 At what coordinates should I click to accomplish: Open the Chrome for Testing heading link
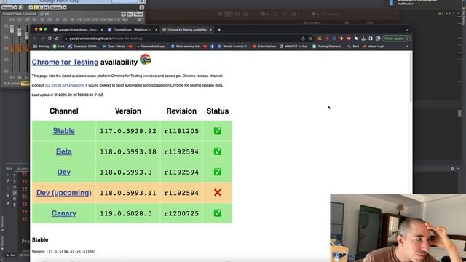[x=65, y=62]
